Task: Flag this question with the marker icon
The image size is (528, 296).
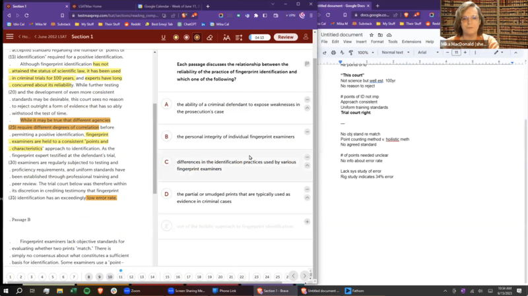Action: (x=307, y=64)
